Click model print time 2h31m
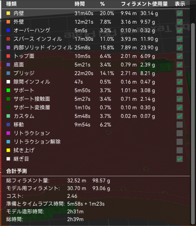 [75, 212]
